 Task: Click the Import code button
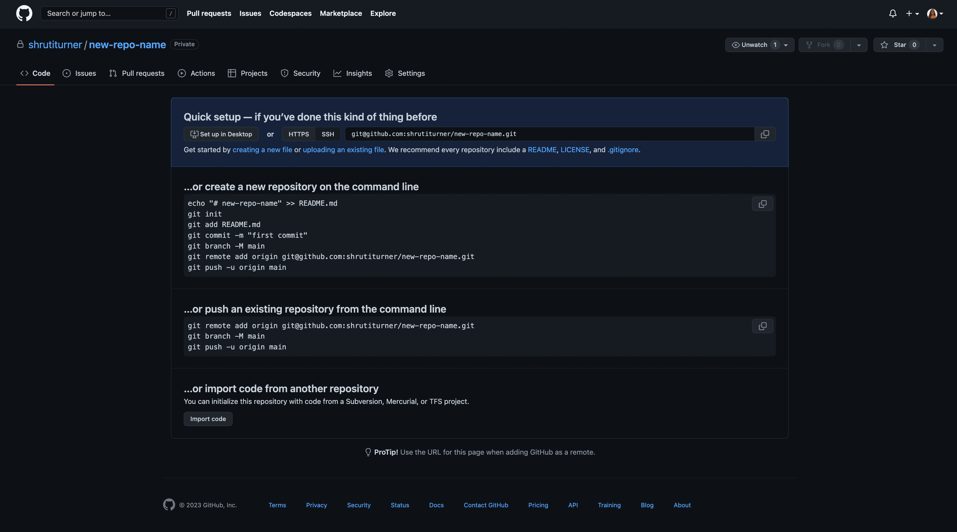pos(208,419)
